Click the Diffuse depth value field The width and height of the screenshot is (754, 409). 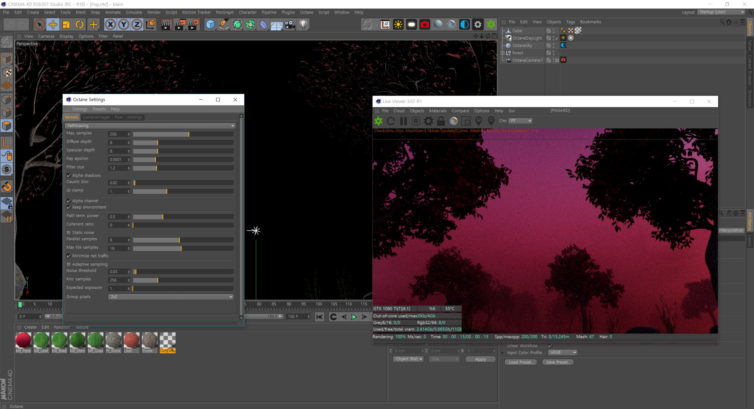(118, 143)
